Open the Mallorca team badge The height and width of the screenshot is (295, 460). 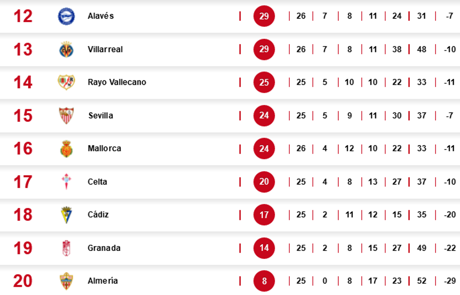tap(66, 149)
